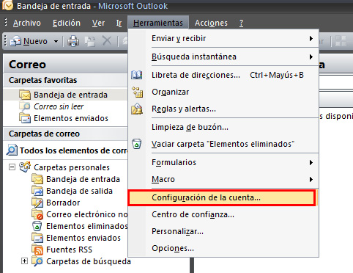Viewport: 353px width, 273px height.
Task: Open Formularios submenu
Action: 223,162
